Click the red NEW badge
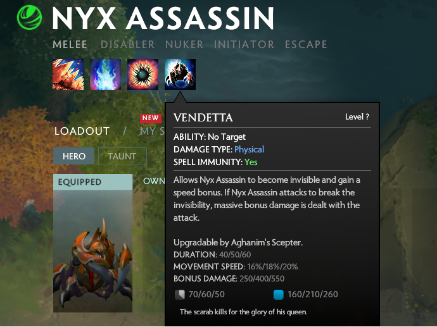This screenshot has width=437, height=327. coord(151,118)
